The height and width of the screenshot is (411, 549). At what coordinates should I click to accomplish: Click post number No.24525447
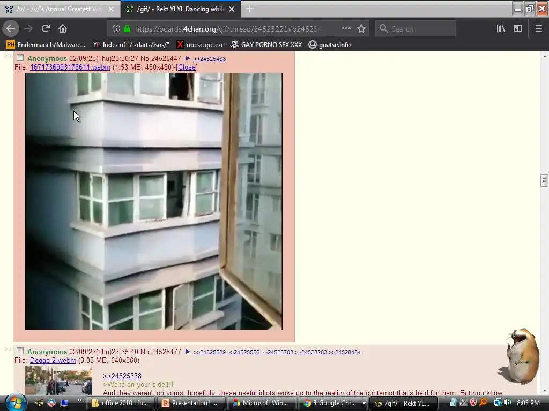[x=166, y=58]
